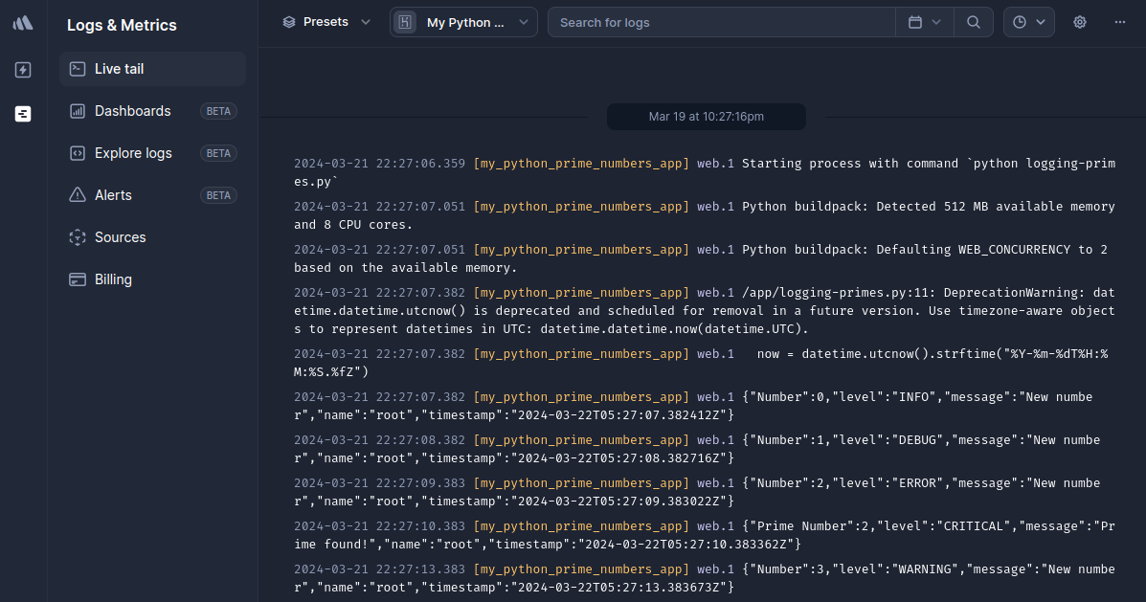Open Alerts using the warning triangle icon
The width and height of the screenshot is (1146, 602).
tap(76, 195)
